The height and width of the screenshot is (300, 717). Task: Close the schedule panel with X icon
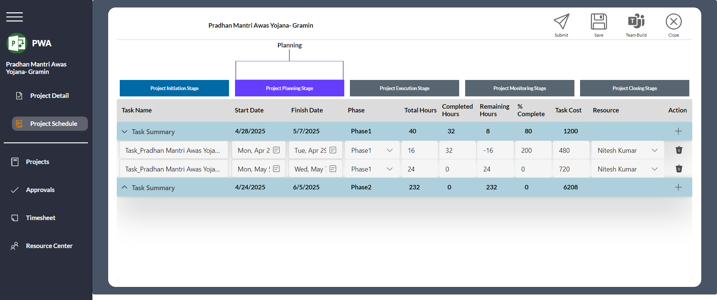tap(674, 22)
